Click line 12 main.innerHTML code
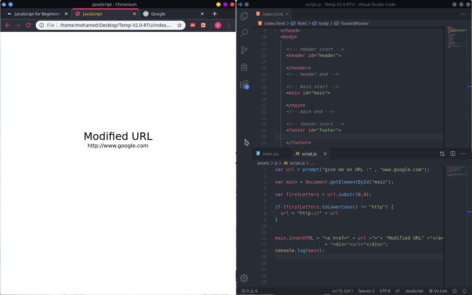The image size is (472, 295). 359,238
